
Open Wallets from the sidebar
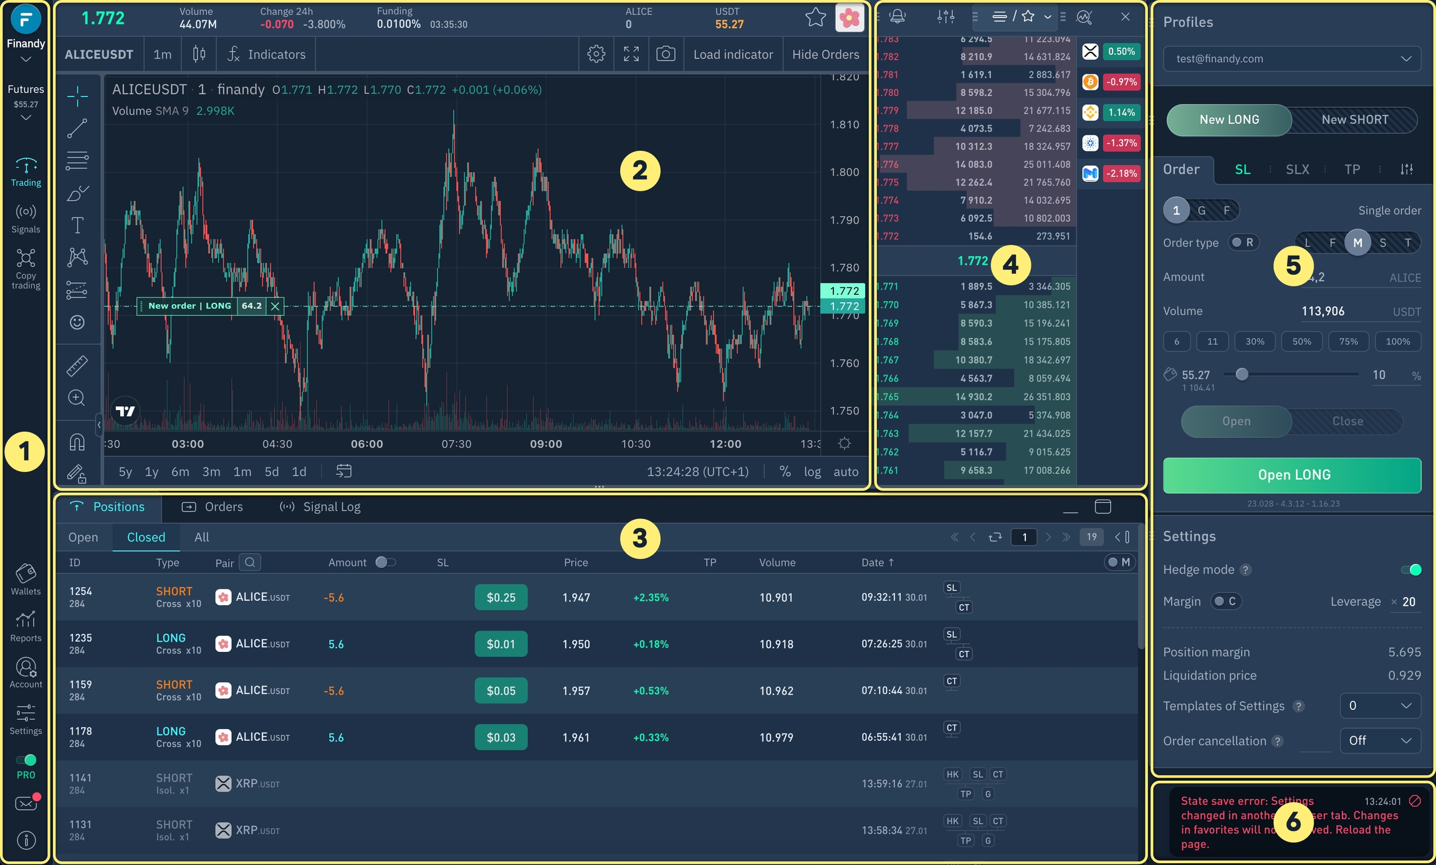26,580
